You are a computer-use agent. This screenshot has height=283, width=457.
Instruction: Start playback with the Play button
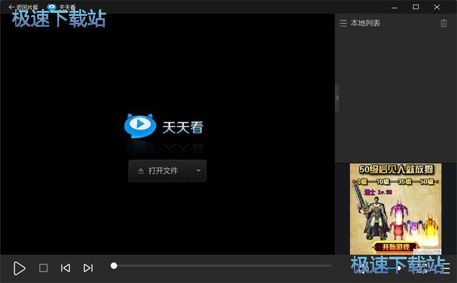(19, 268)
